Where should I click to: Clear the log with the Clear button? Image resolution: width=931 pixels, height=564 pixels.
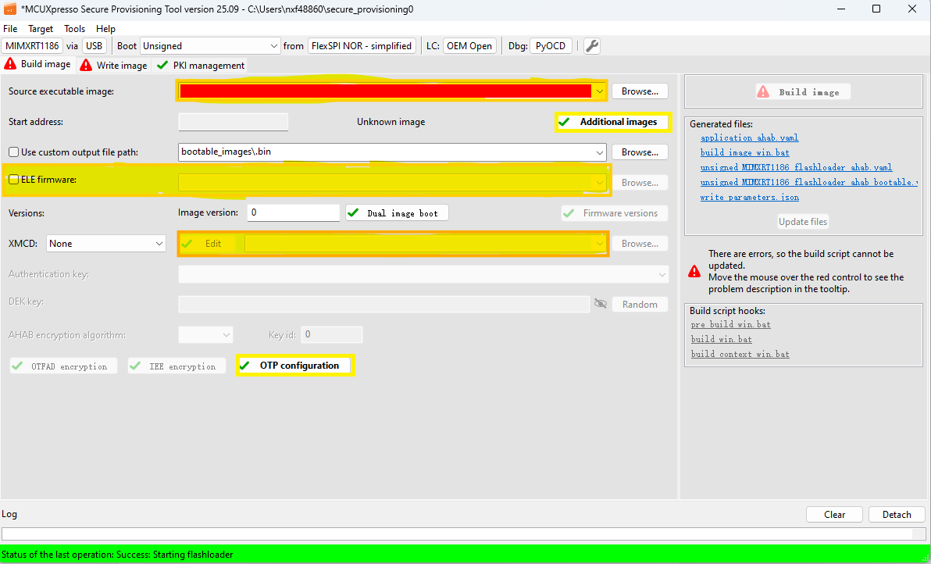(x=834, y=515)
